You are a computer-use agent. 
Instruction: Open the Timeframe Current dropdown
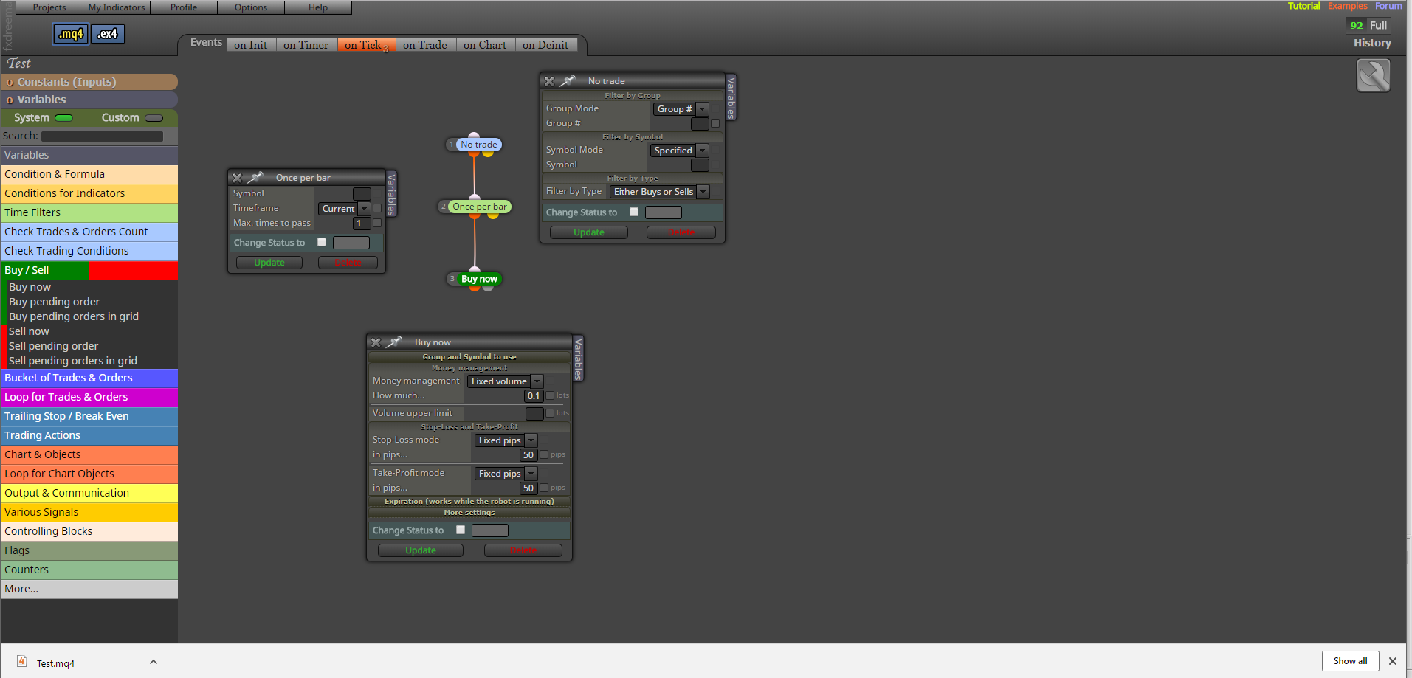click(344, 209)
